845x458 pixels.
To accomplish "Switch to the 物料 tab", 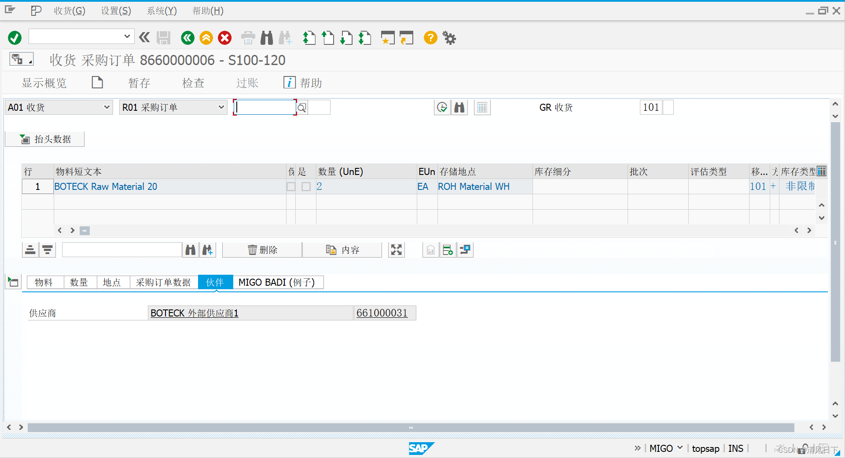I will (44, 282).
